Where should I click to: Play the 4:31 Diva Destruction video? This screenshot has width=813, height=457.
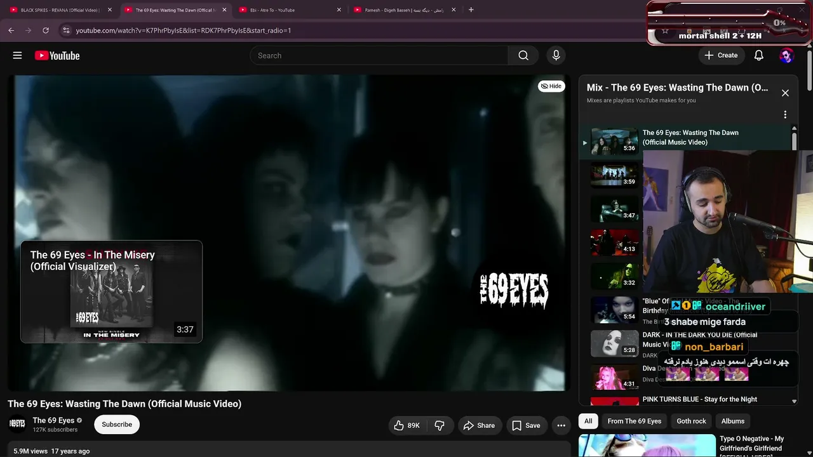pyautogui.click(x=614, y=377)
